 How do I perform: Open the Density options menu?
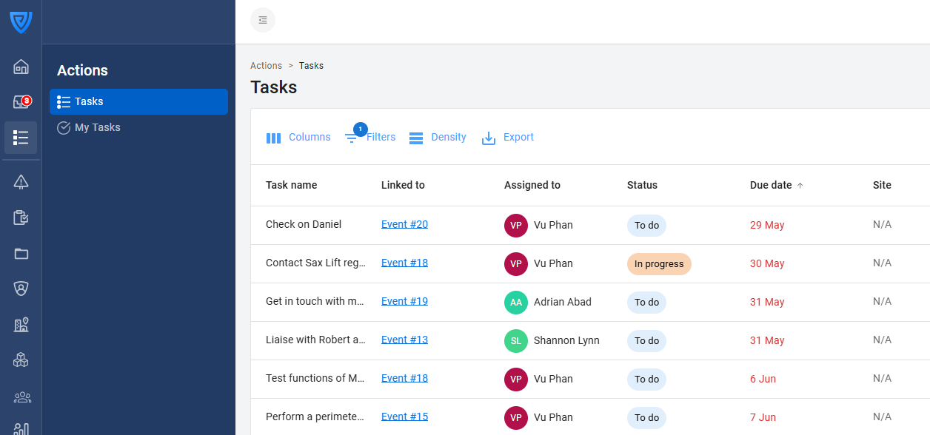pos(438,138)
